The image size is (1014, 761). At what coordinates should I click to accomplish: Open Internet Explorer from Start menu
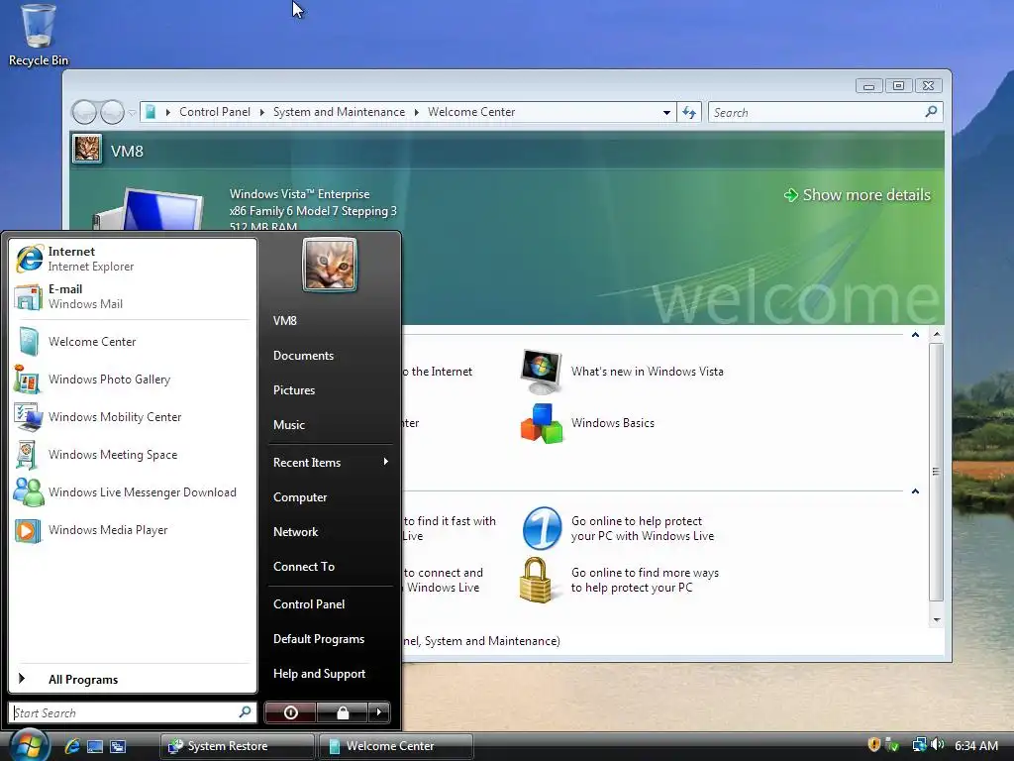(x=132, y=259)
